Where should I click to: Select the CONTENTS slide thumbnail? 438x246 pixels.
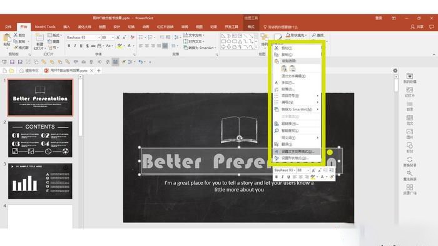(x=40, y=139)
